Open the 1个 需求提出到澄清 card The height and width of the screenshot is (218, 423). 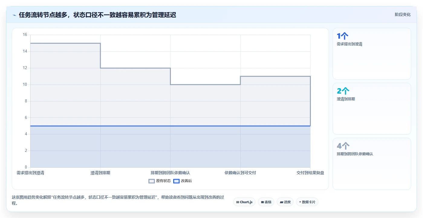coord(372,54)
